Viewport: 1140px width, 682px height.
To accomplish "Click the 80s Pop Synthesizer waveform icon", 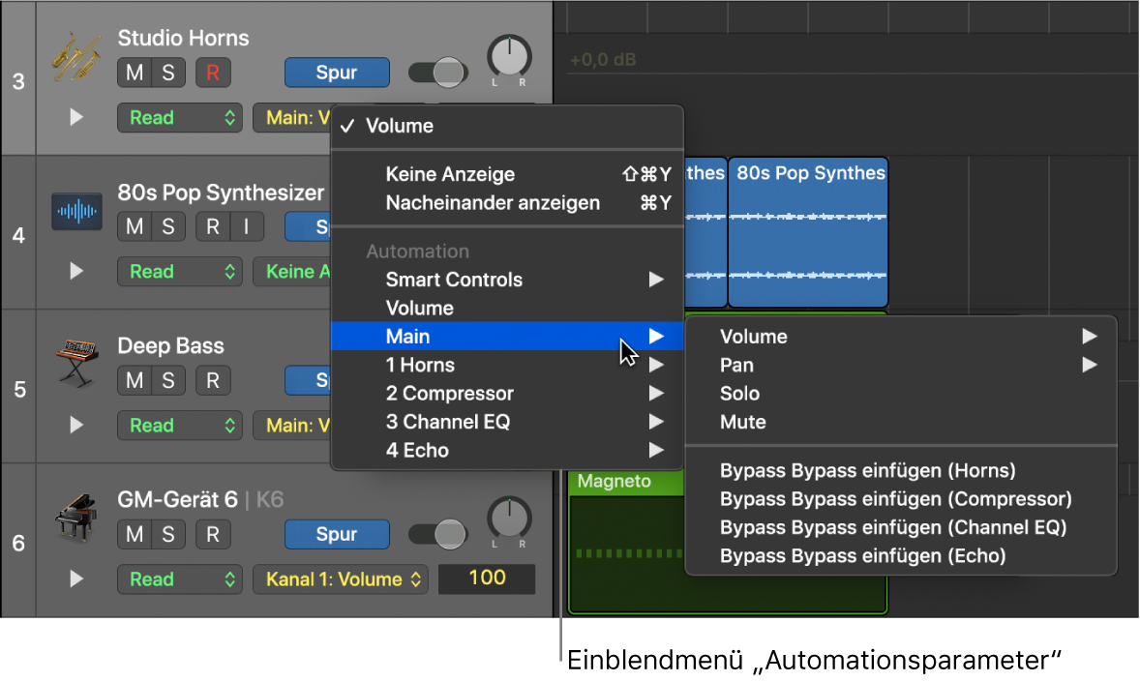I will click(x=76, y=212).
